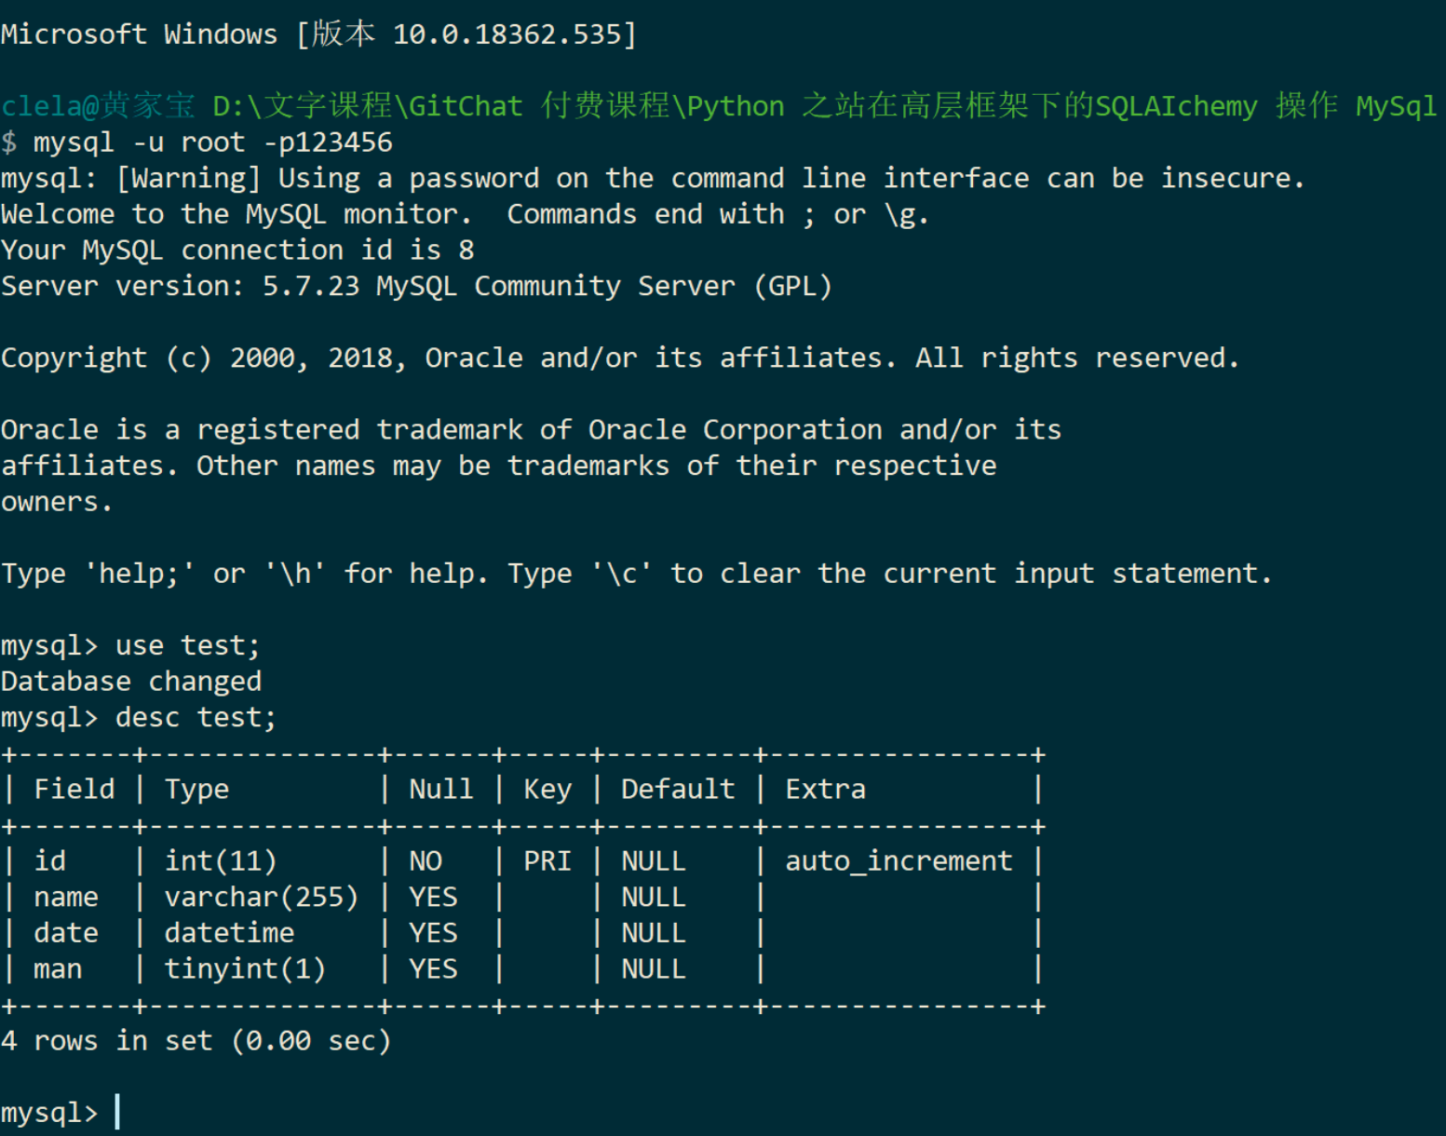Viewport: 1446px width, 1136px height.
Task: Click the 'man' field name
Action: click(x=58, y=969)
